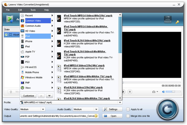187x125 pixels.
Task: Click the category list move-down arrow button
Action: coord(49,96)
